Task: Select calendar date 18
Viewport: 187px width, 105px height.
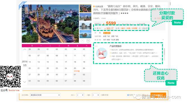Action: click(77, 63)
